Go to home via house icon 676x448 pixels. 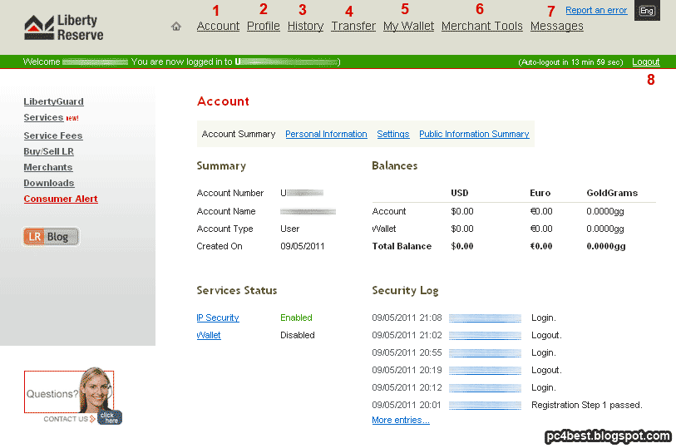pos(176,27)
